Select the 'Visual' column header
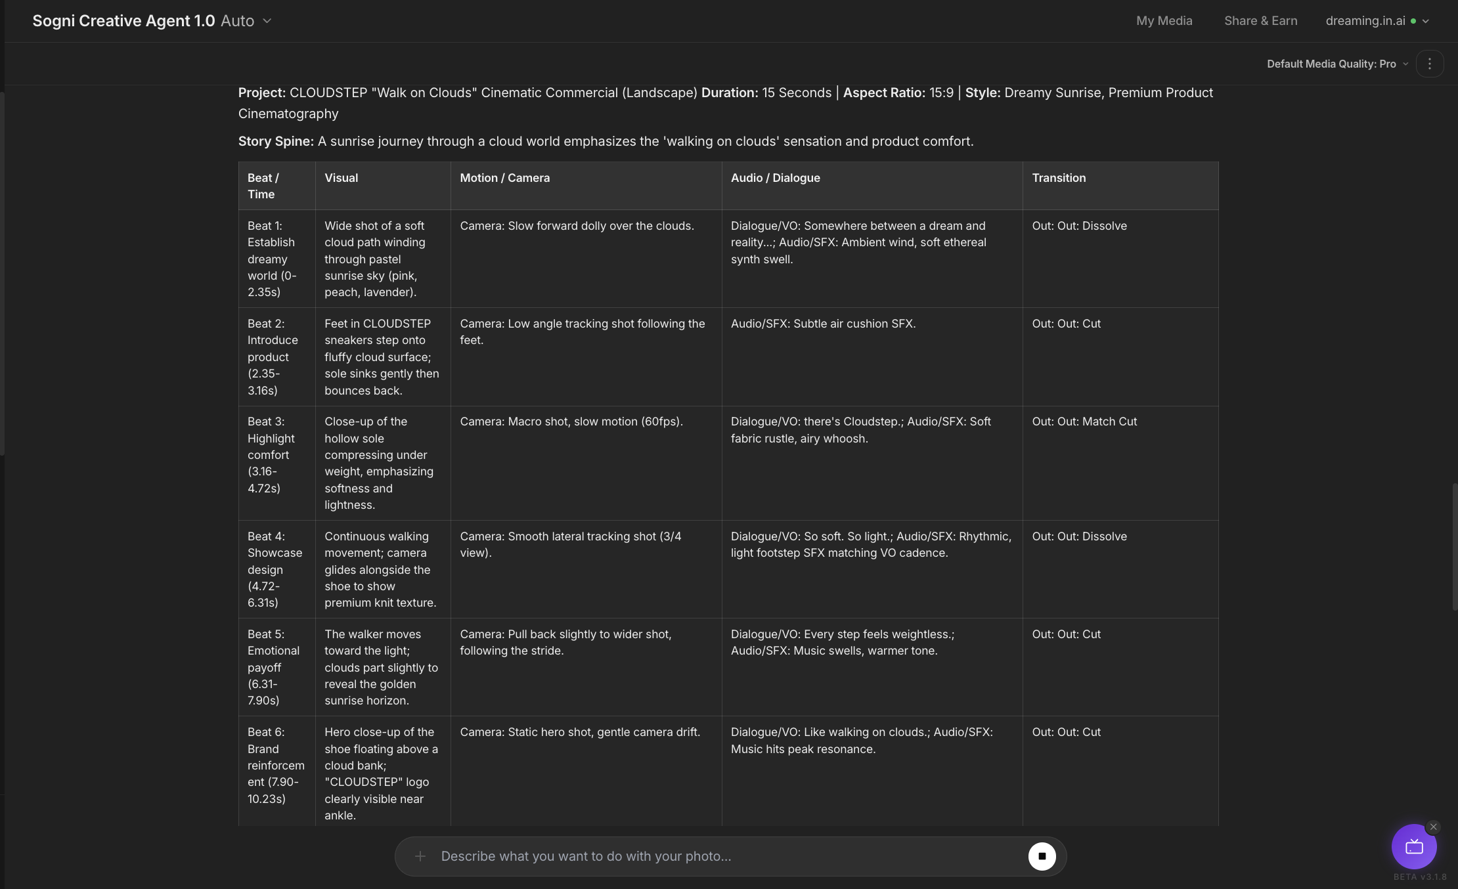 tap(383, 186)
